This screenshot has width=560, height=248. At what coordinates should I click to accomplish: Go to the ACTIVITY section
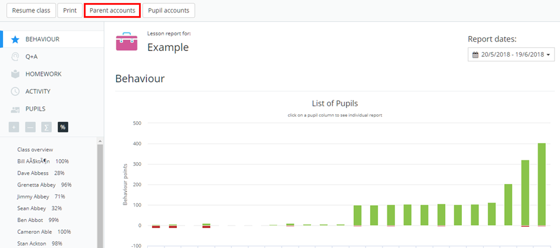tap(38, 91)
